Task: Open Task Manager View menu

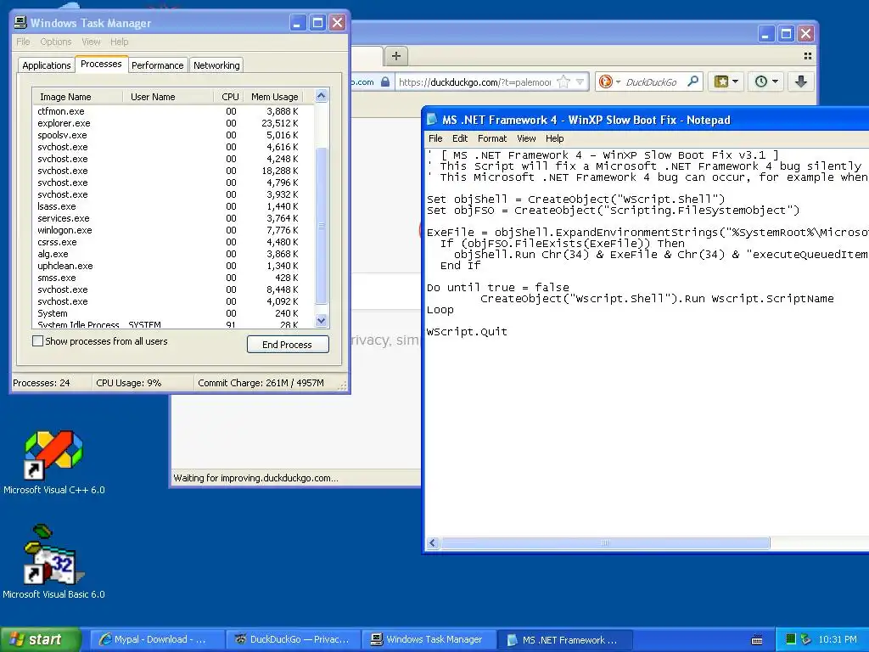Action: 91,42
